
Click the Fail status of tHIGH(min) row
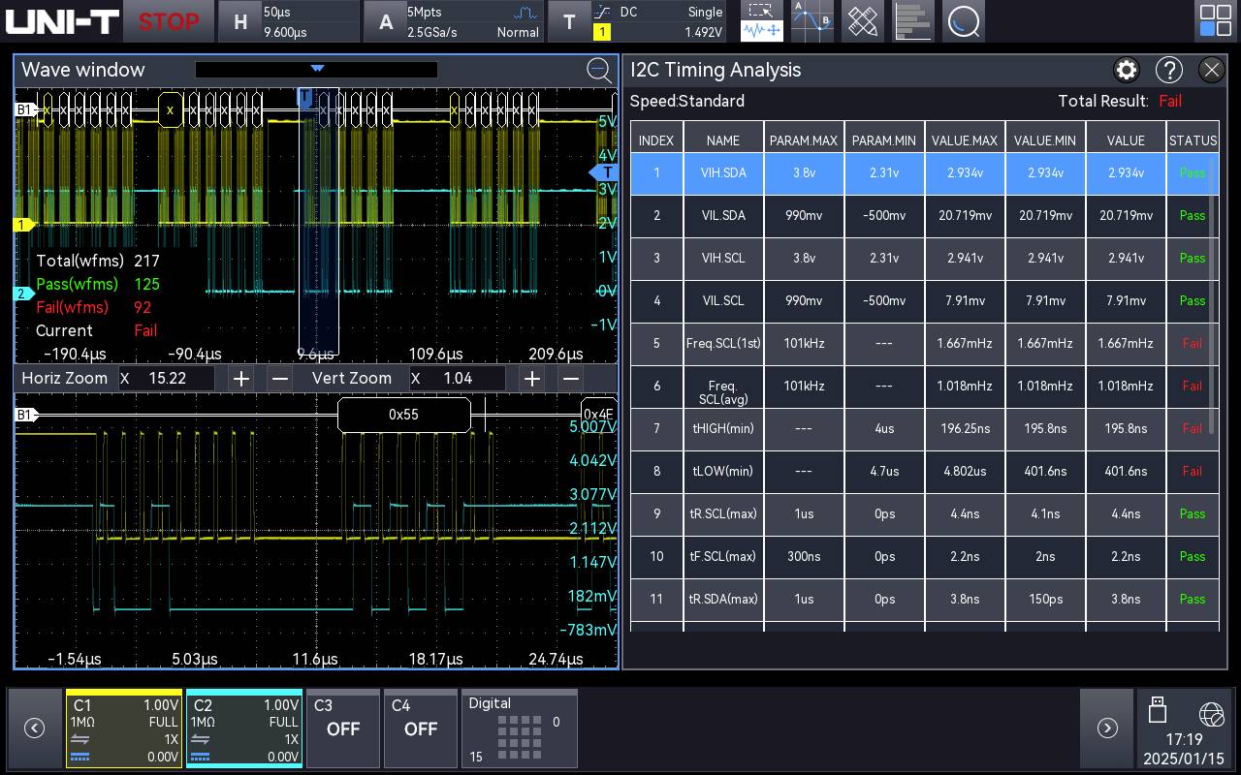pos(1193,428)
